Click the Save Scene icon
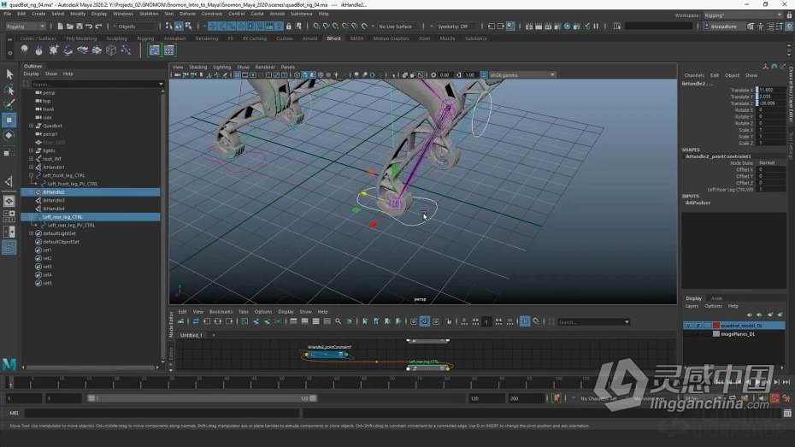Viewport: 795px width, 447px height. [79, 26]
